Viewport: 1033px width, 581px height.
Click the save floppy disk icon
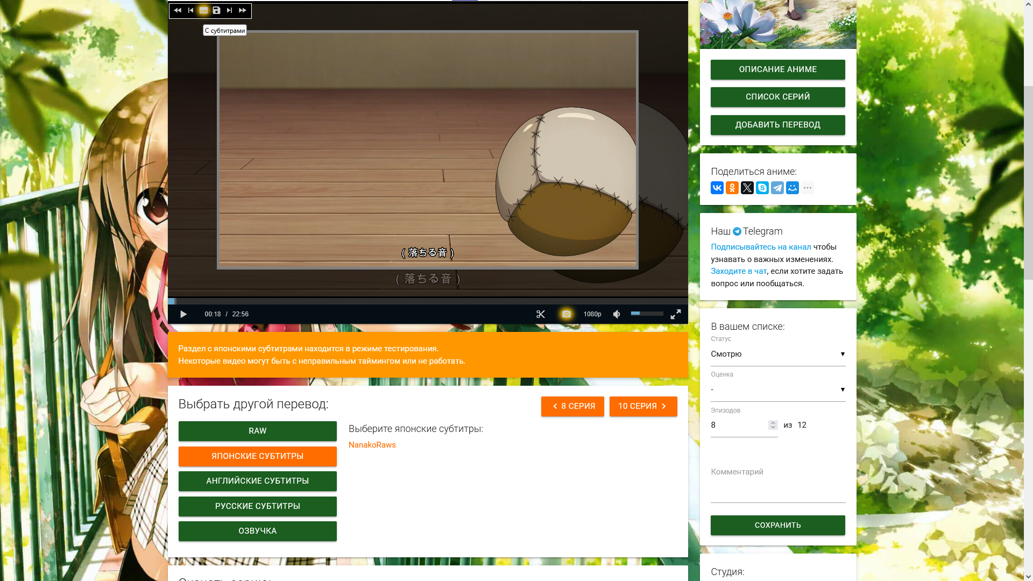(x=216, y=10)
